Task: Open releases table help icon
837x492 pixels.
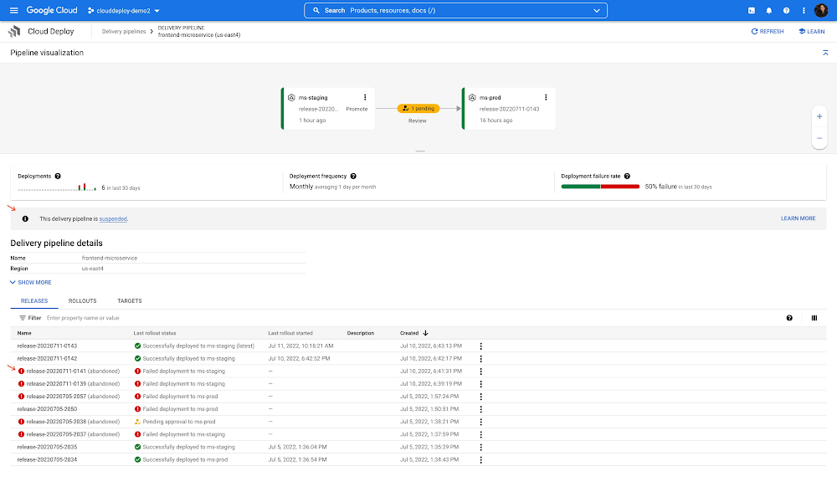Action: [x=789, y=318]
